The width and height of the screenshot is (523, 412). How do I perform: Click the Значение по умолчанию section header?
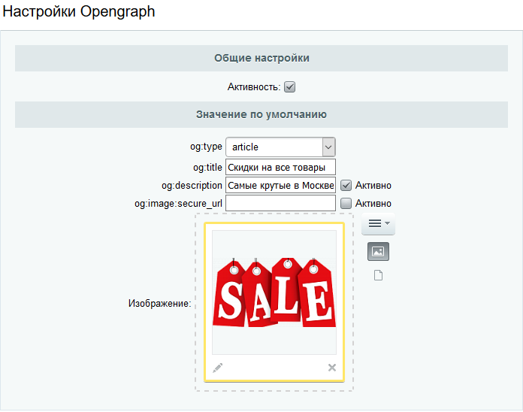[x=261, y=115]
